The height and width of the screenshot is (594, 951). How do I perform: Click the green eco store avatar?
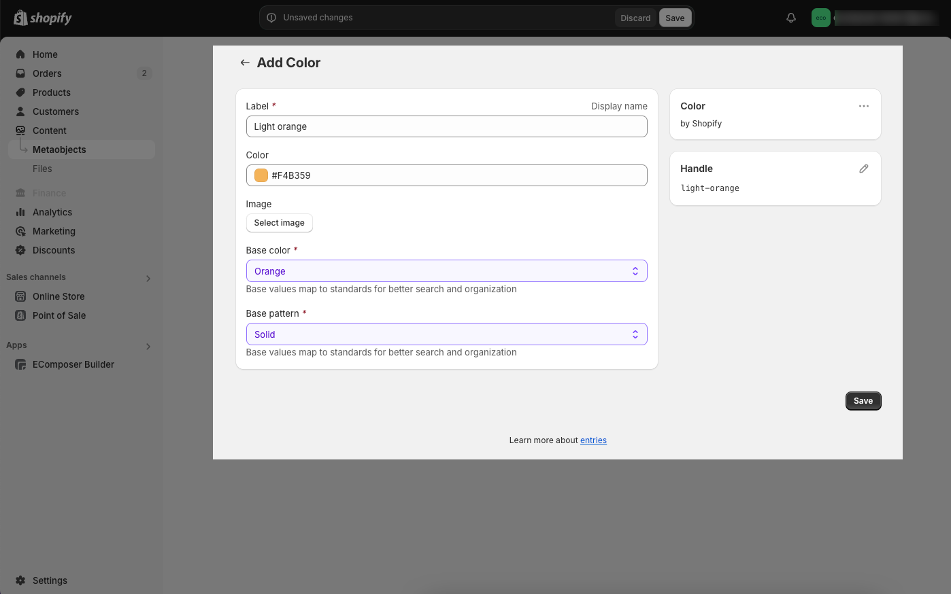[821, 18]
